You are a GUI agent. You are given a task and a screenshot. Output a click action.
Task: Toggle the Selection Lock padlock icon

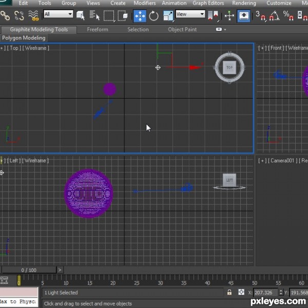point(229,292)
